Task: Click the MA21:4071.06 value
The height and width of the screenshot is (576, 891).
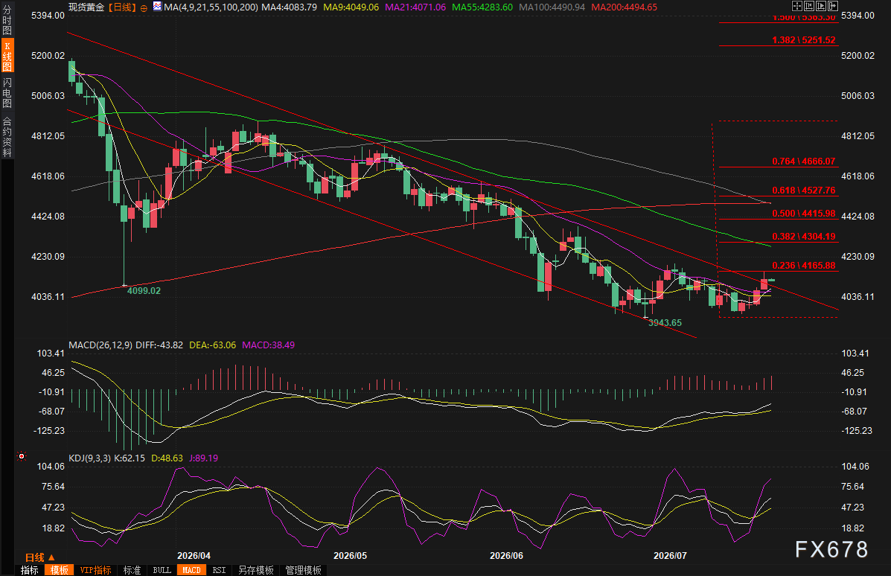Action: 415,7
